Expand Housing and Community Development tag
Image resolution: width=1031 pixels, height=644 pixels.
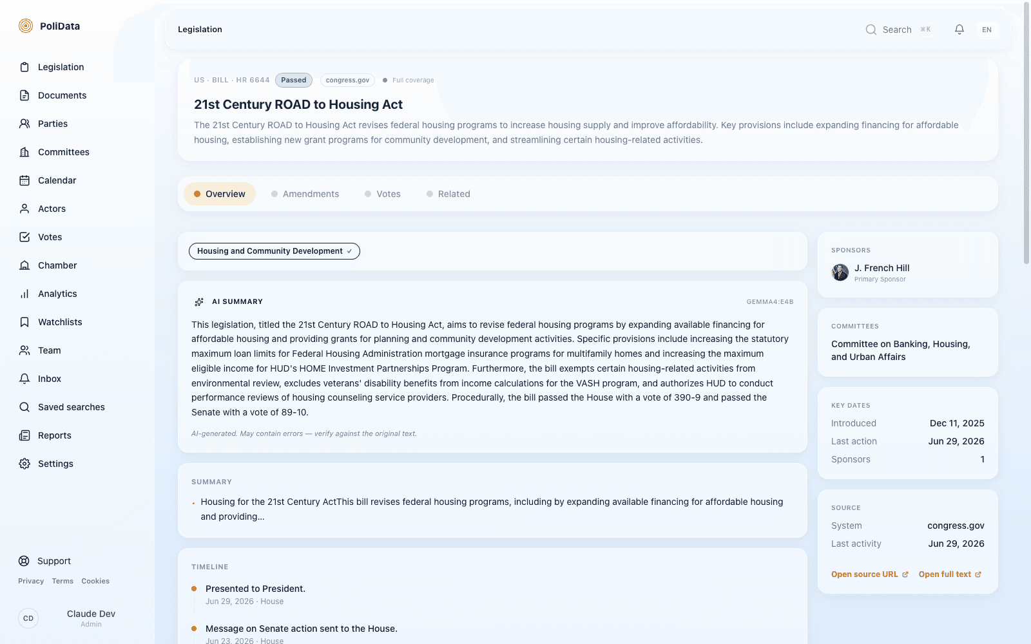[x=275, y=251]
